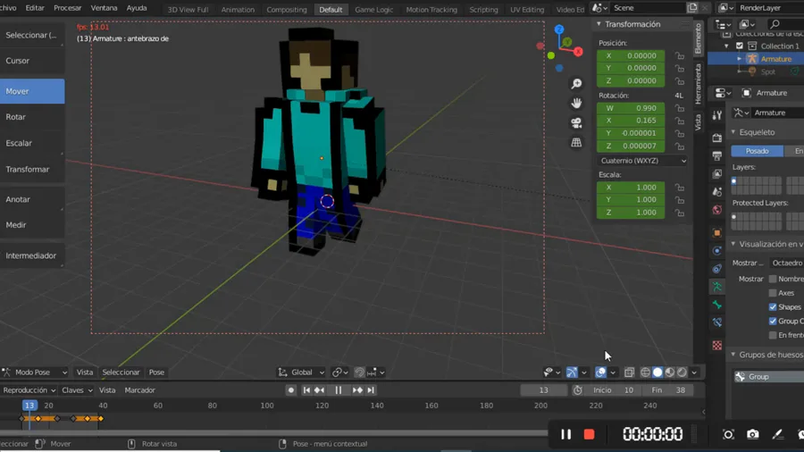Click the pause icon of screen recorder

pos(565,434)
